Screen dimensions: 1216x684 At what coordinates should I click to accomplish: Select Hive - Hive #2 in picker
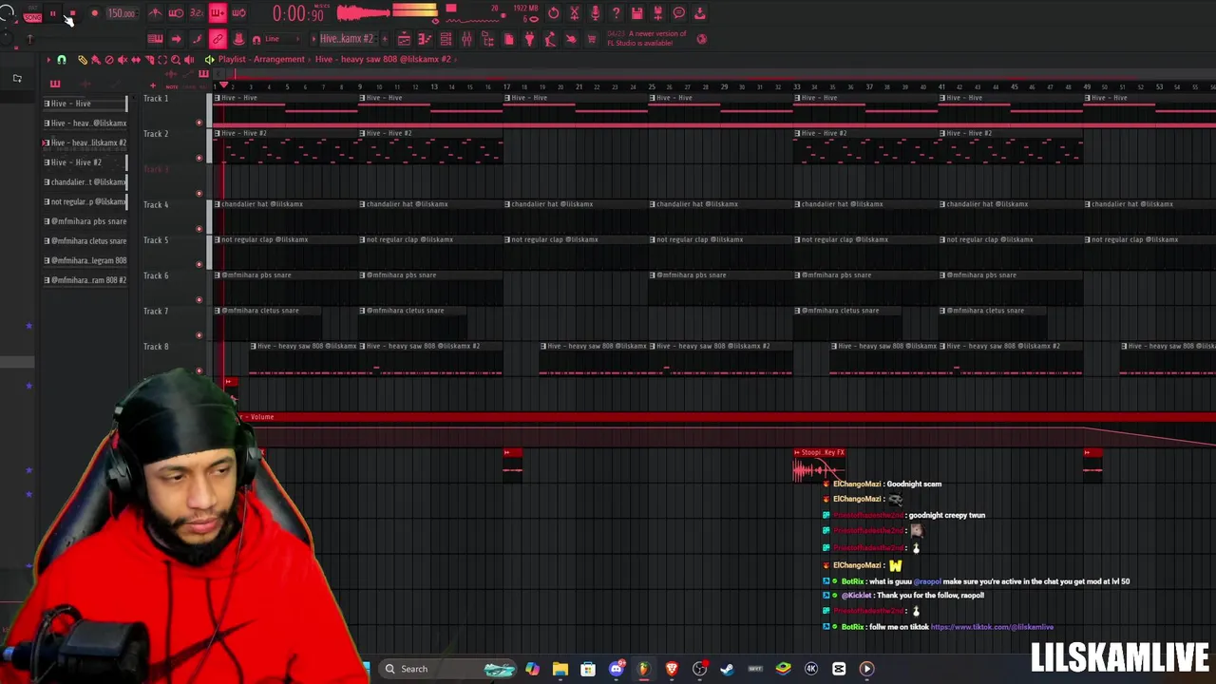85,162
